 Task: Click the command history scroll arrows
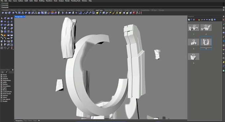(x=224, y=7)
